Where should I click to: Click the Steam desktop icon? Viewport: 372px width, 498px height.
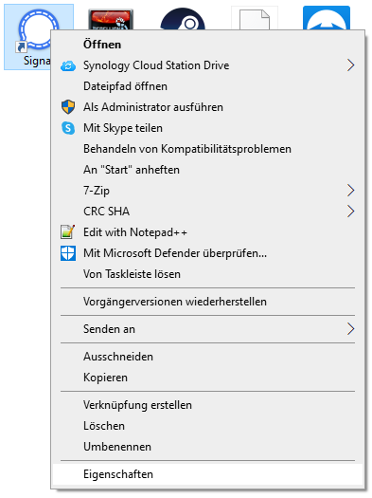click(183, 19)
